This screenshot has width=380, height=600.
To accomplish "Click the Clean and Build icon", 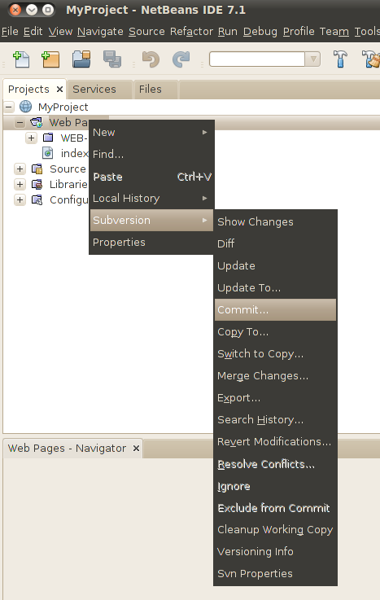I will (x=371, y=59).
